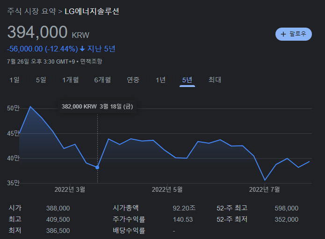Click the 배당수익률 label
The image size is (325, 239).
[x=129, y=231]
